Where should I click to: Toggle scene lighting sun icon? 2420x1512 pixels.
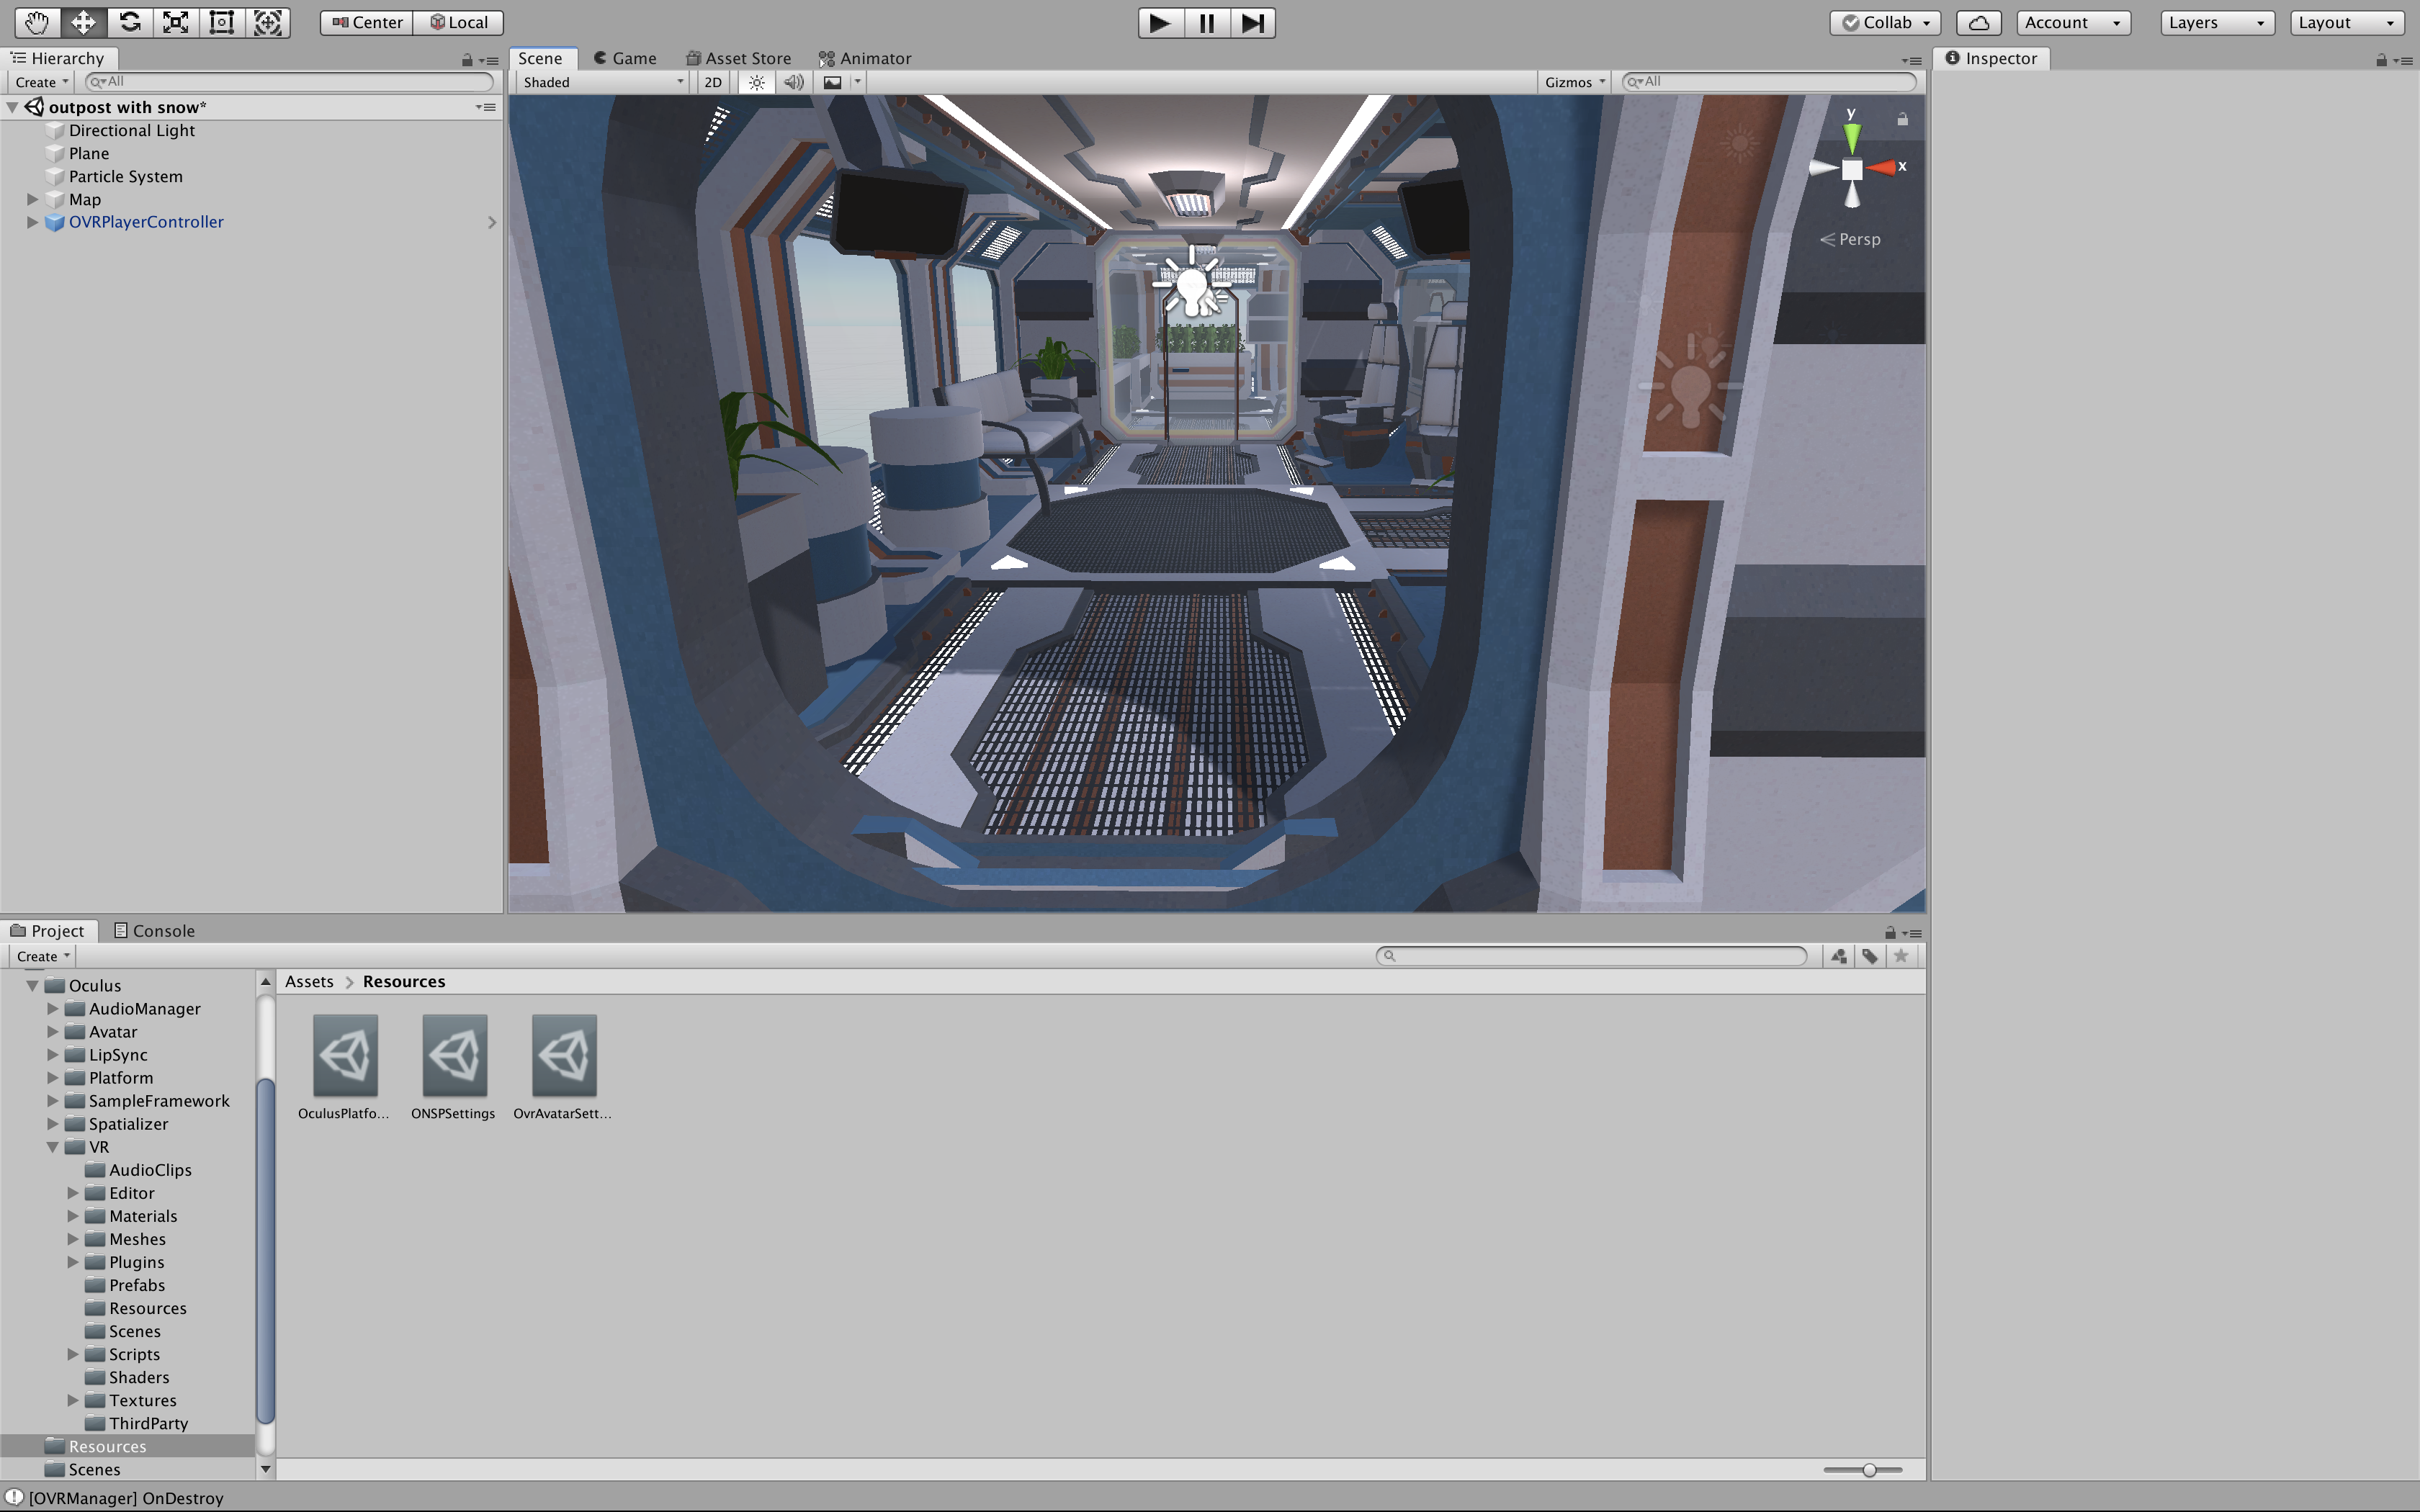[x=757, y=82]
